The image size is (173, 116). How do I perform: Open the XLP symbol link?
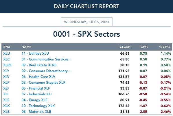coord(6,83)
